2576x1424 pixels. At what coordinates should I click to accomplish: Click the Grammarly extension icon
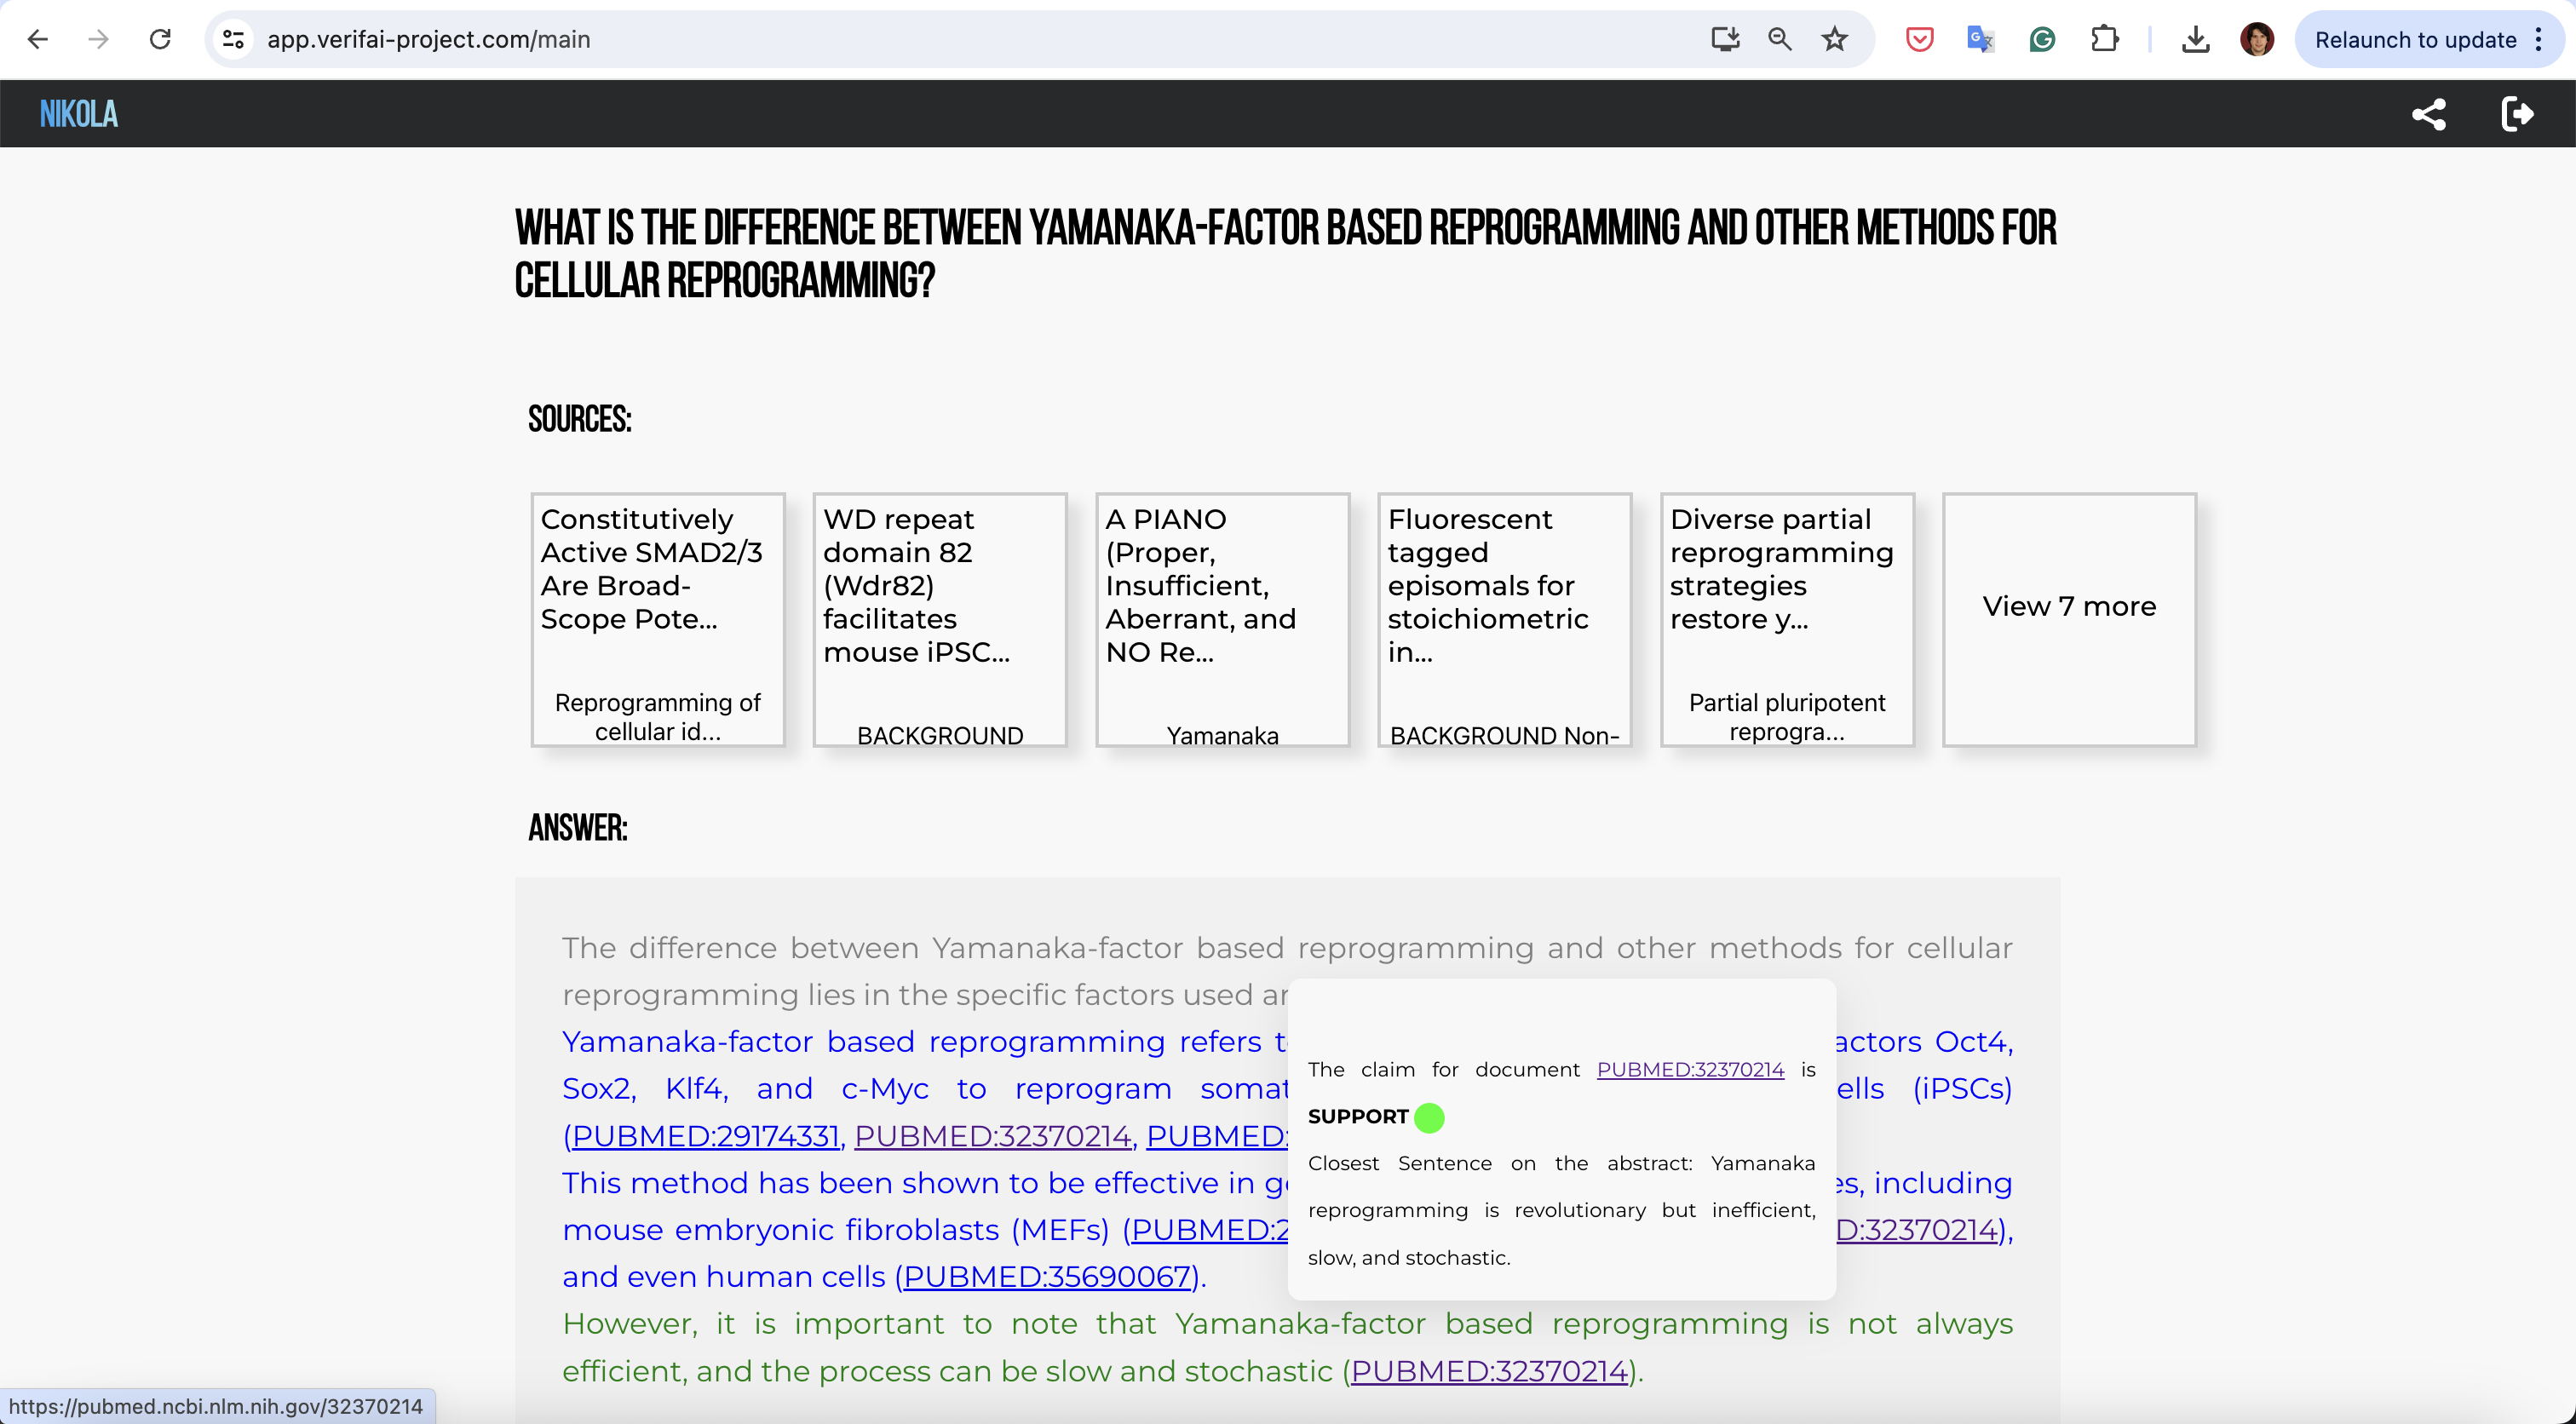(2042, 40)
